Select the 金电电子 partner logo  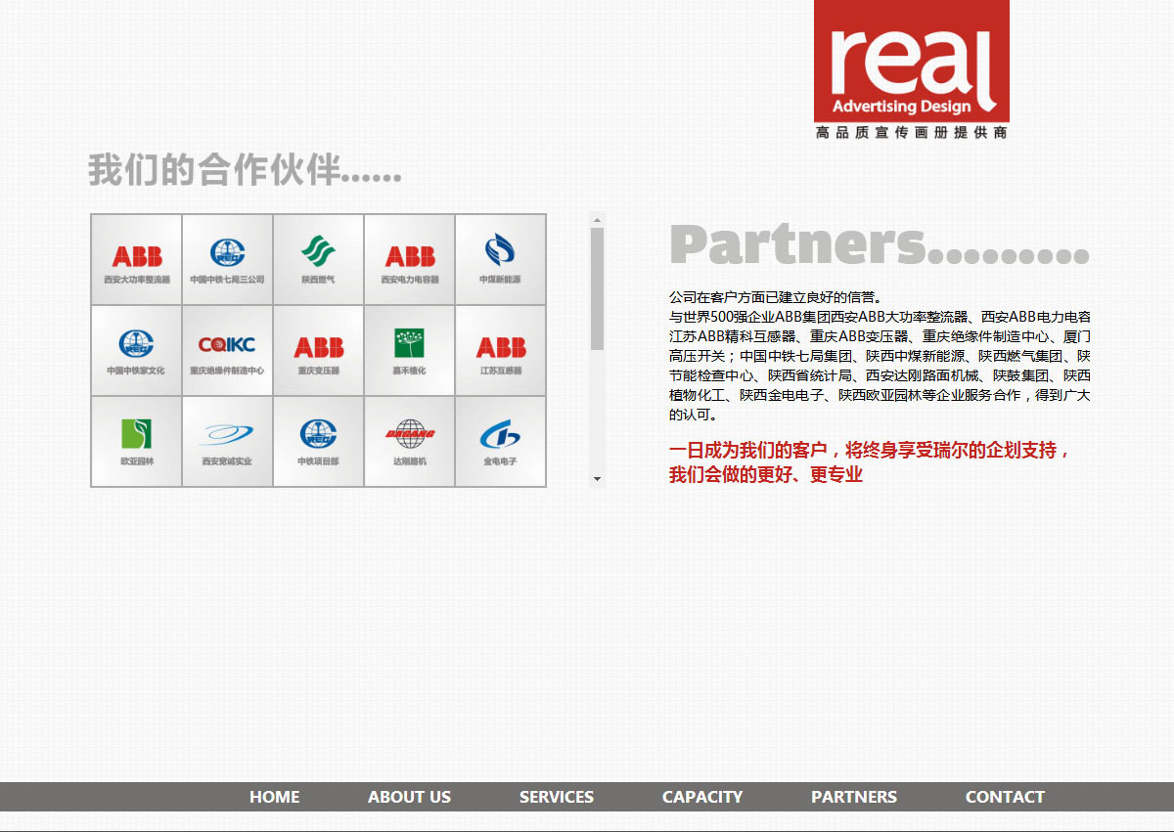pos(500,441)
